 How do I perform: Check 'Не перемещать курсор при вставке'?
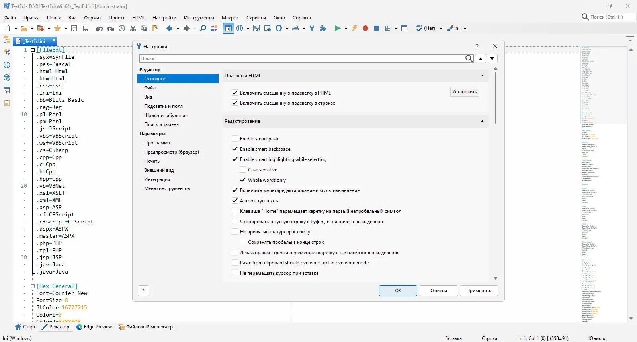point(235,273)
